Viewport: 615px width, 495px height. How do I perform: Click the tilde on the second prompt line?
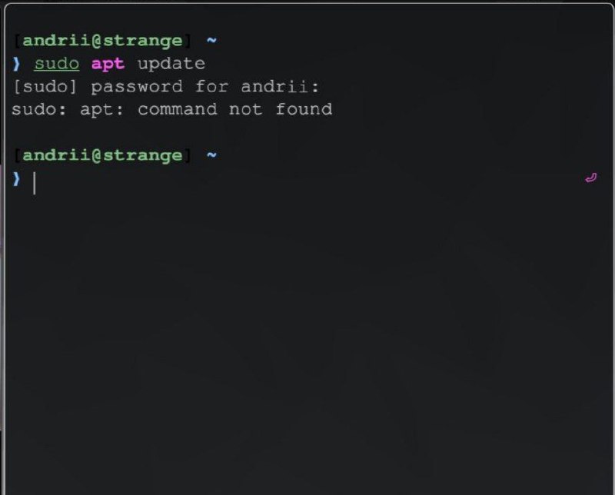click(211, 155)
